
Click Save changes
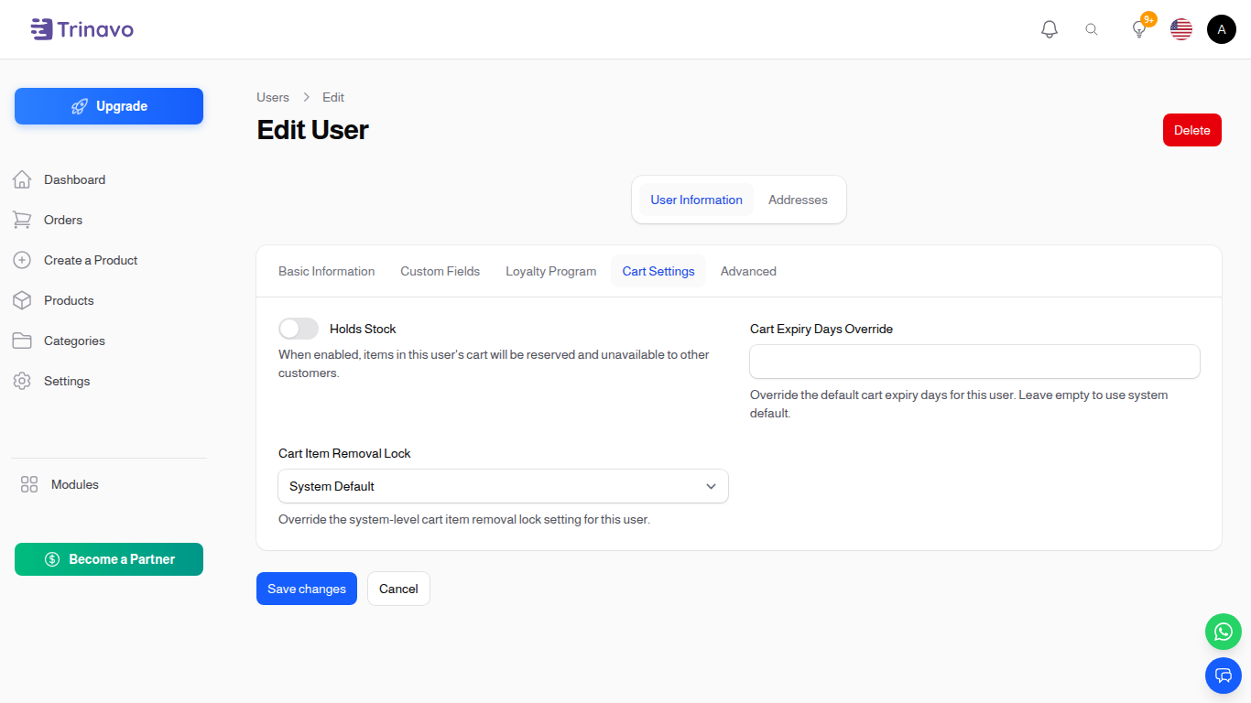point(307,589)
